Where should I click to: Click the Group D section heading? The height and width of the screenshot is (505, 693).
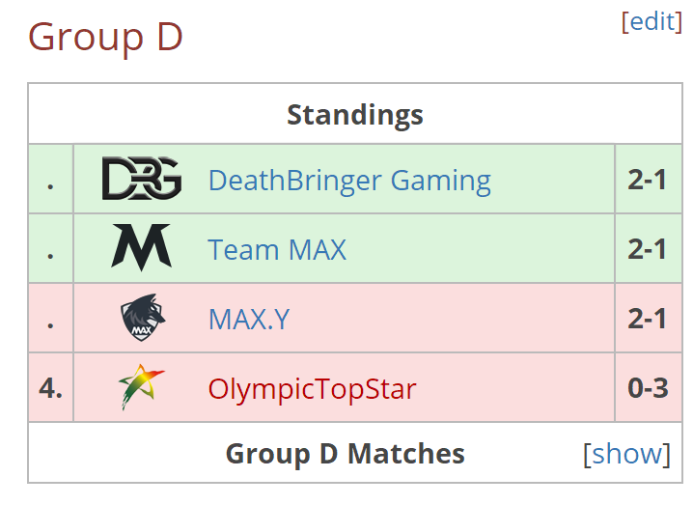click(x=105, y=37)
